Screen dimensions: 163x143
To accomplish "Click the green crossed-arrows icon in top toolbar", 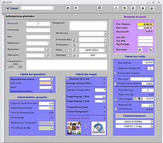I will [x=133, y=9].
